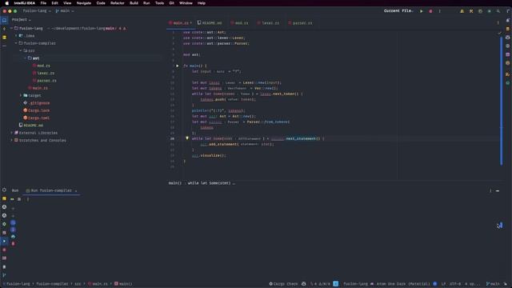Image resolution: width=512 pixels, height=288 pixels.
Task: Click the green Run button in the toolbar
Action: [x=422, y=11]
